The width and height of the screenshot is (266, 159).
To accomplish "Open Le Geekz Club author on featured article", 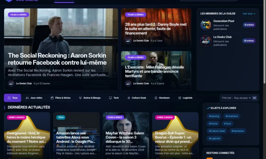I will coord(24,83).
